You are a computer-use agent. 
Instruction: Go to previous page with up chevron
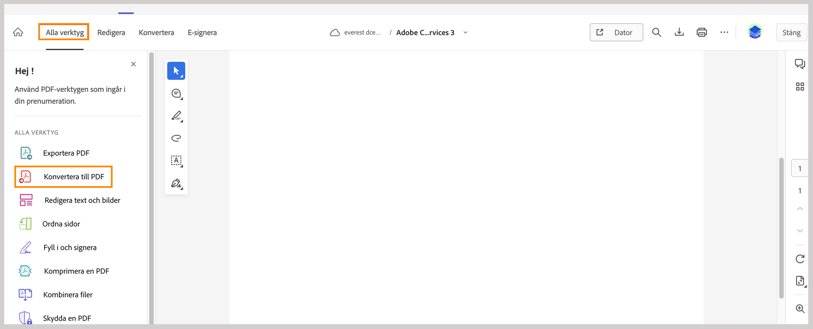(x=799, y=209)
